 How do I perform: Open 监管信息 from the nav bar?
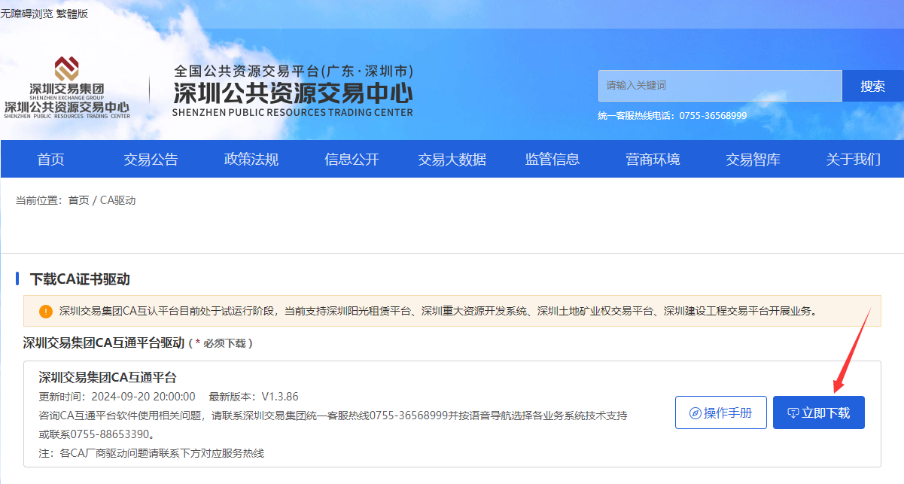[x=552, y=159]
